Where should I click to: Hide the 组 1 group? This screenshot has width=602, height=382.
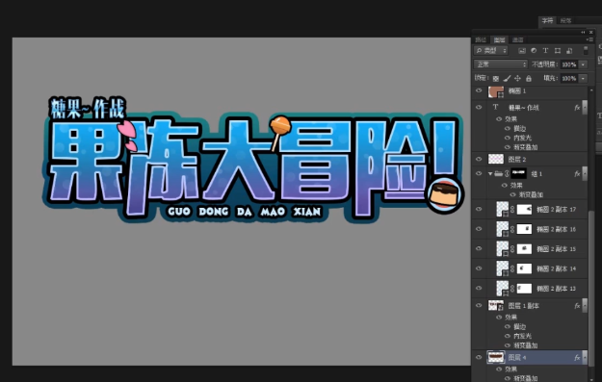click(479, 174)
